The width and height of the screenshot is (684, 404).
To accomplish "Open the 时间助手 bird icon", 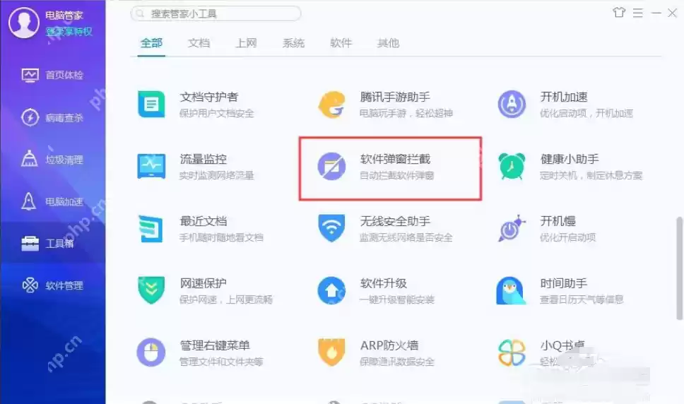I will pos(511,290).
